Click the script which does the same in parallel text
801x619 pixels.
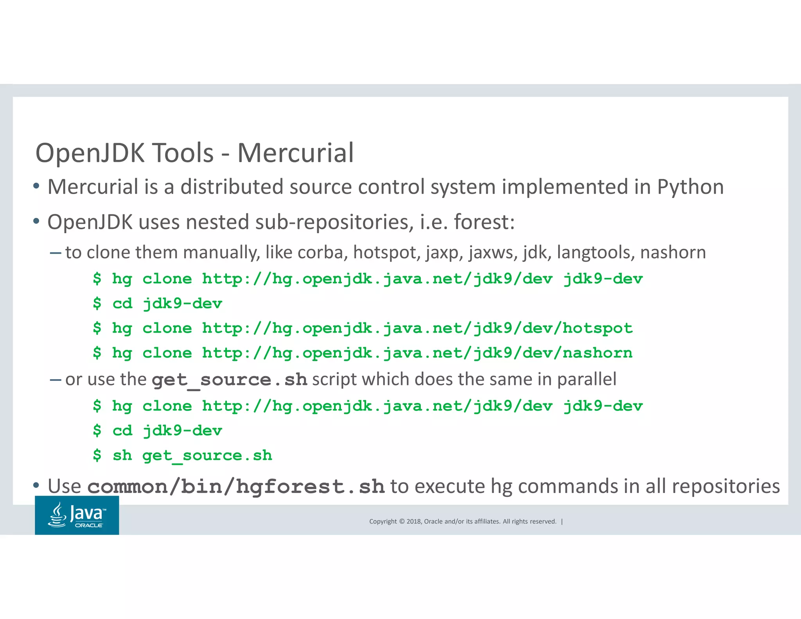pos(464,380)
